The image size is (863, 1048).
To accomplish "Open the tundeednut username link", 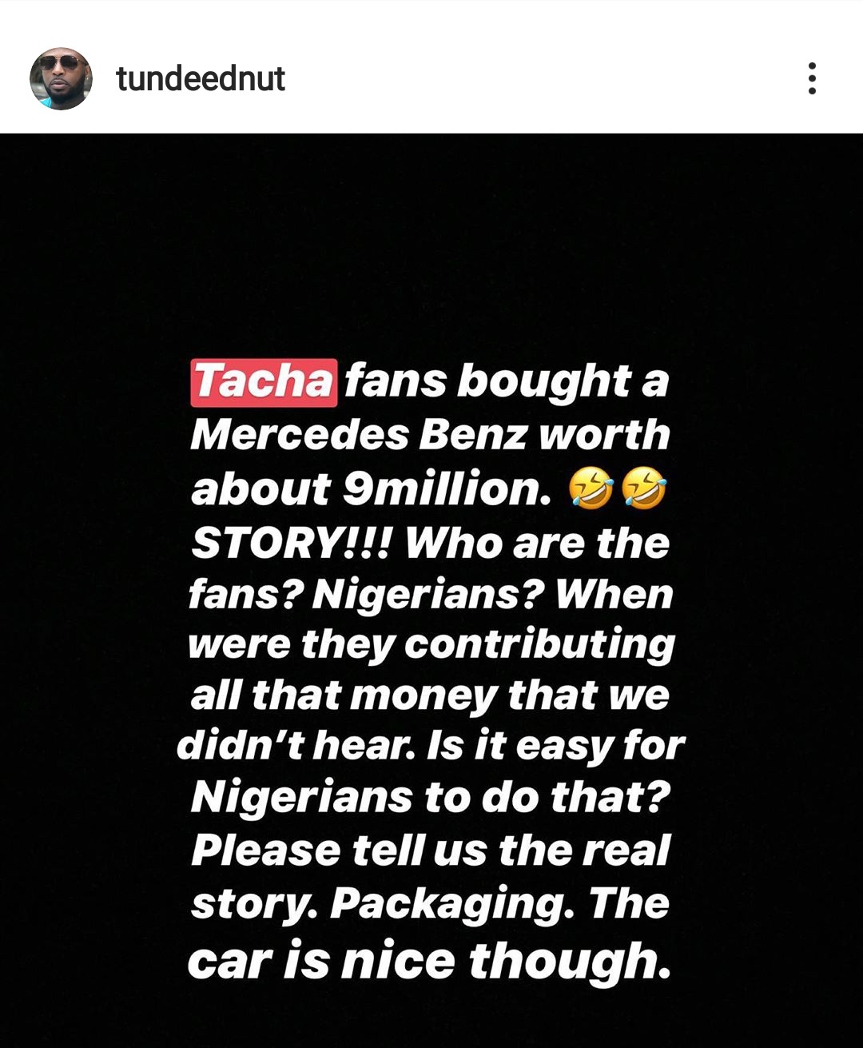I will coord(201,78).
